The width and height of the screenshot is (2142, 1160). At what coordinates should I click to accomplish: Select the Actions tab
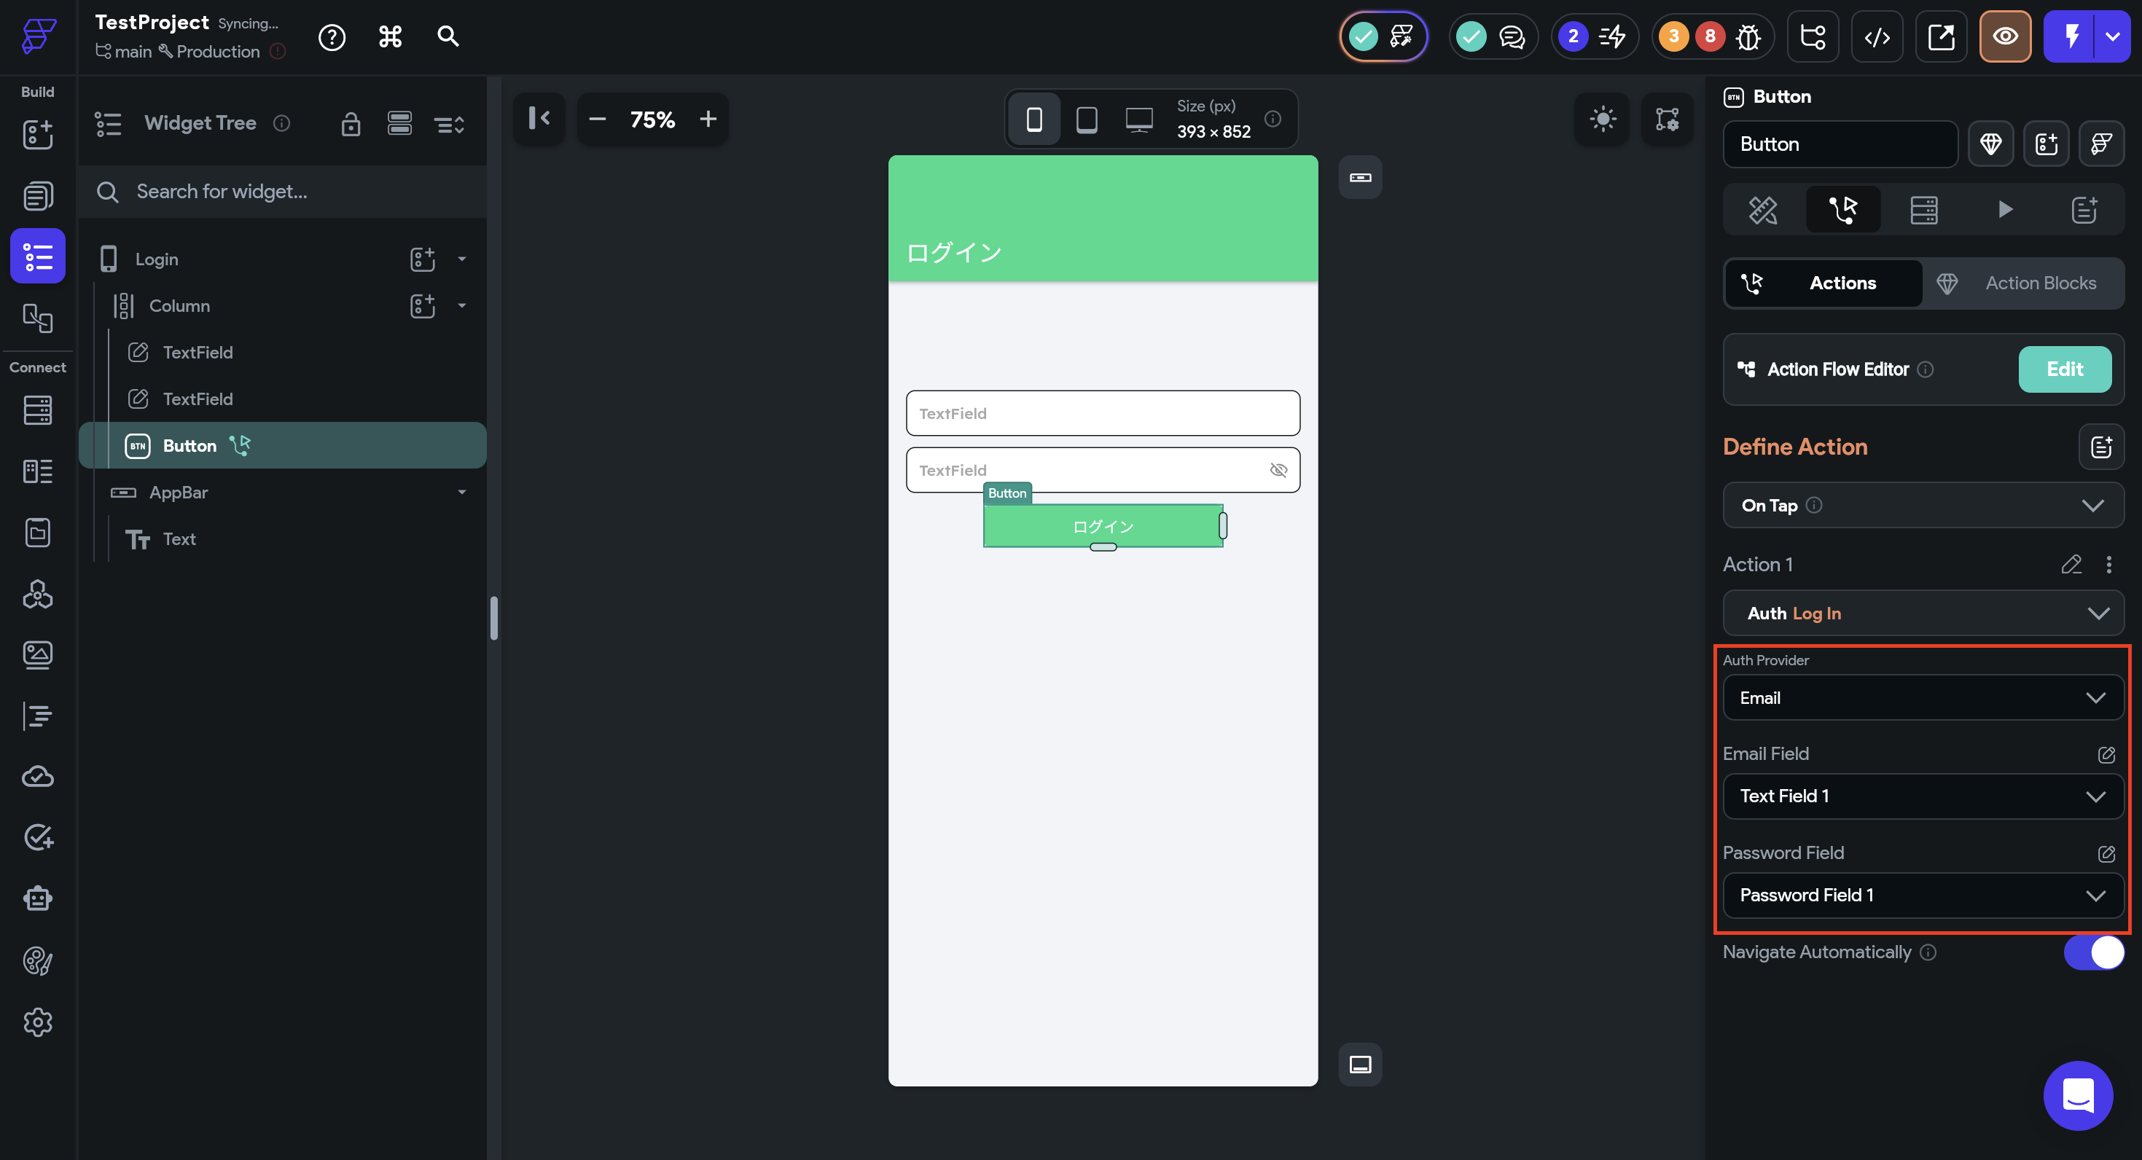tap(1823, 283)
